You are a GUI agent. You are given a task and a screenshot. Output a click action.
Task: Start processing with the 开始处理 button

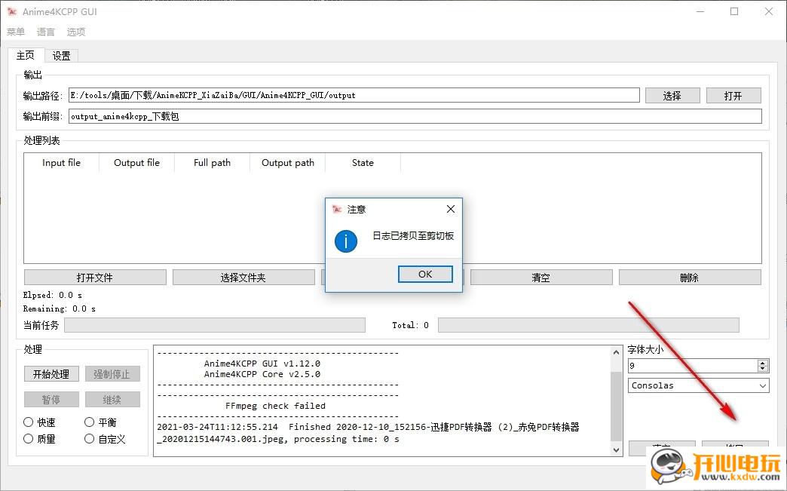[51, 374]
